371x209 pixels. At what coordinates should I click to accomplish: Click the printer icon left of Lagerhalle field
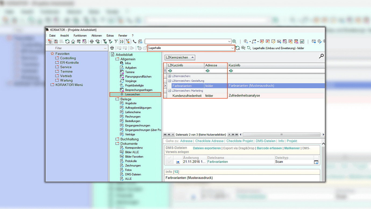pos(112,48)
